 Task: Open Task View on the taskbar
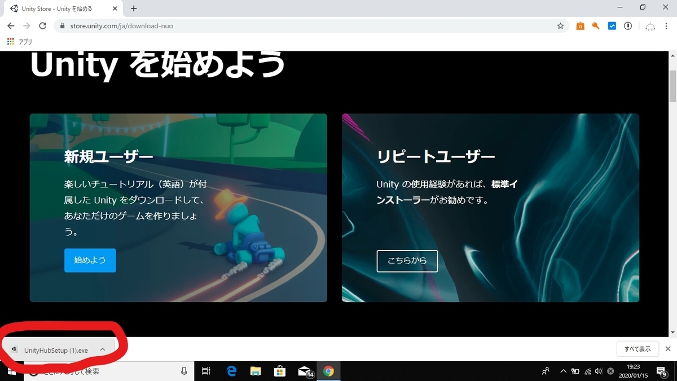206,371
